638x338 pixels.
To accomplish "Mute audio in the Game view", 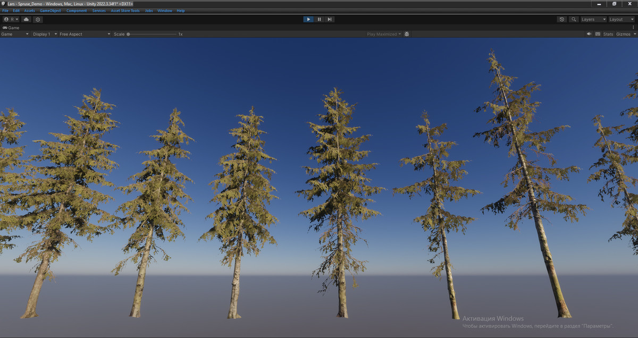I will [x=589, y=33].
